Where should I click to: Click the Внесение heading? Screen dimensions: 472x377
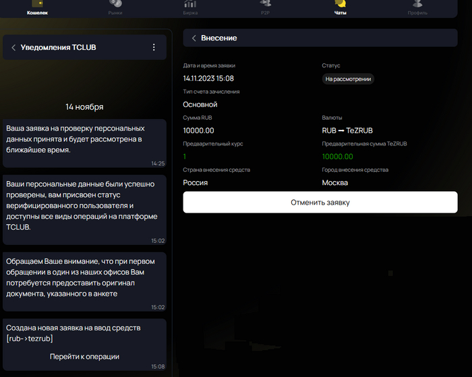tap(219, 38)
